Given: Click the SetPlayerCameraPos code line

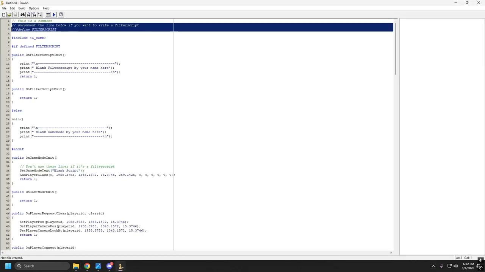Looking at the screenshot, I should click(80, 226).
